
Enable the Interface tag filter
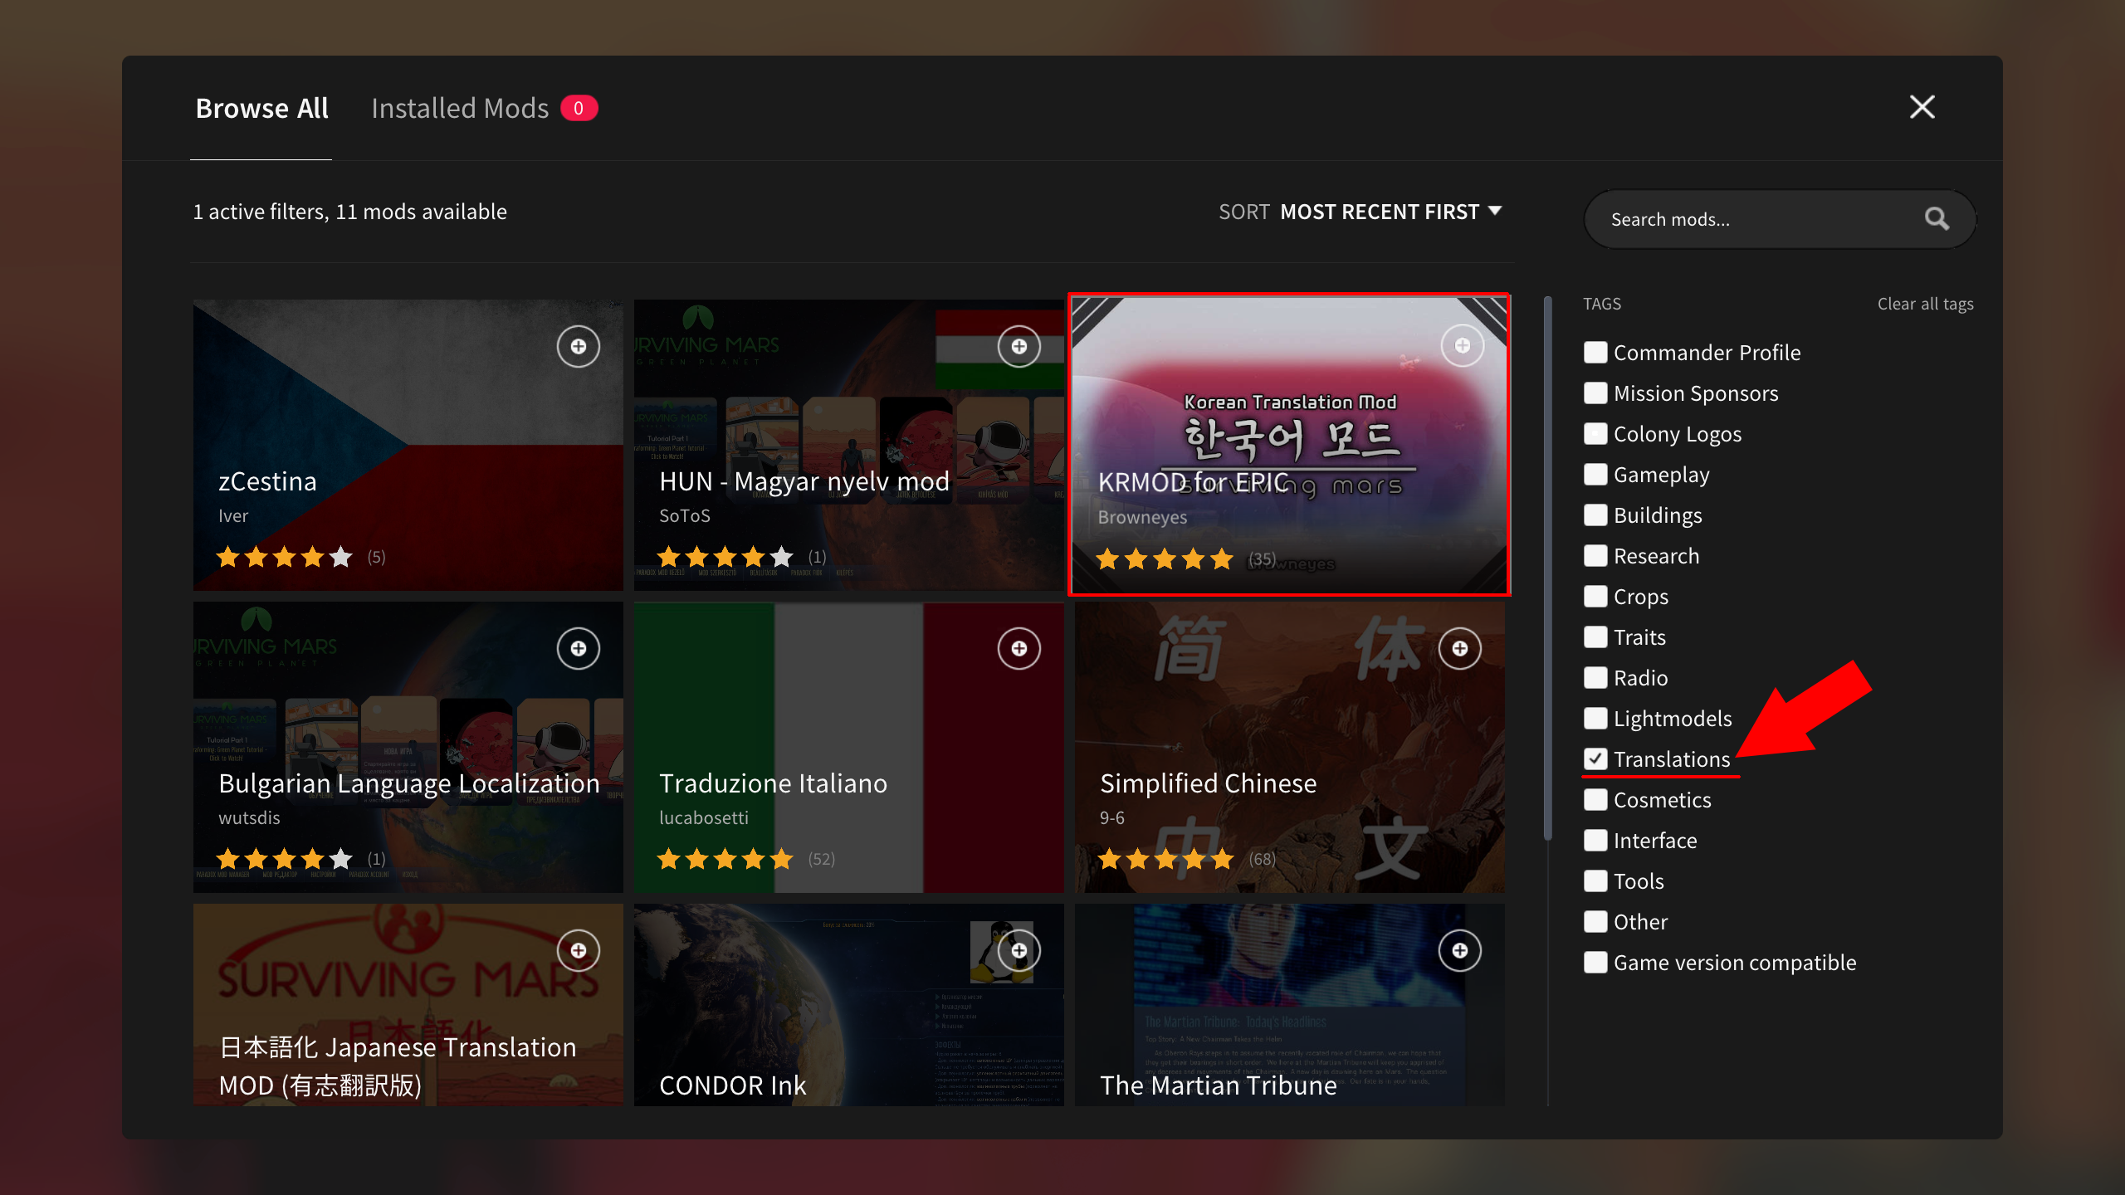[1595, 841]
